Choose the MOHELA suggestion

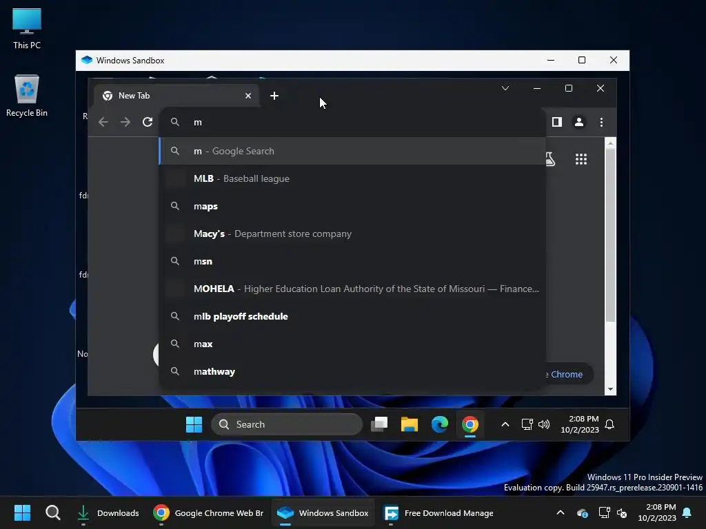(x=352, y=289)
